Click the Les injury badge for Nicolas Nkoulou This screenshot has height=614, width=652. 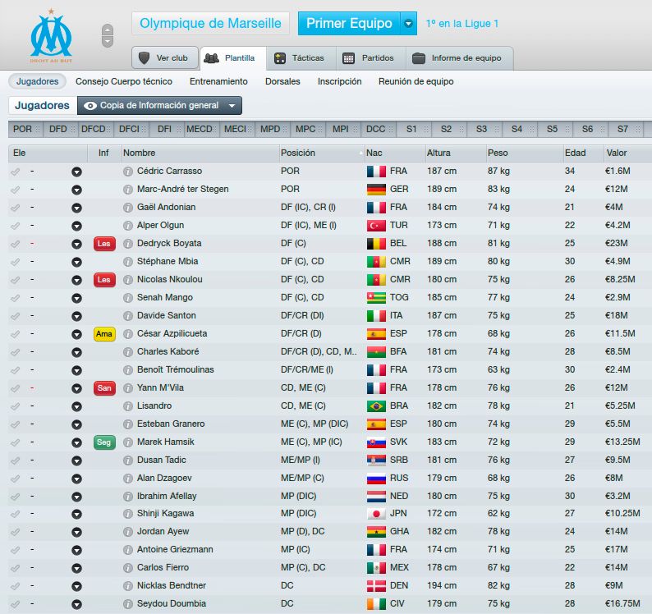click(104, 280)
